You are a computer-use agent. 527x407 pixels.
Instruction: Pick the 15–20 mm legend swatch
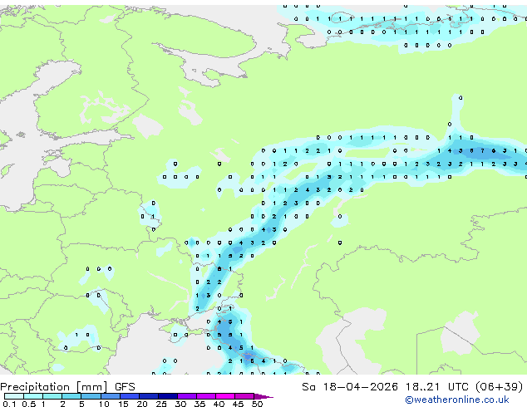[x=130, y=396]
